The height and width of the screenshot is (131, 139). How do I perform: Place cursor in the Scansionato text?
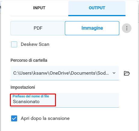[x=26, y=102]
